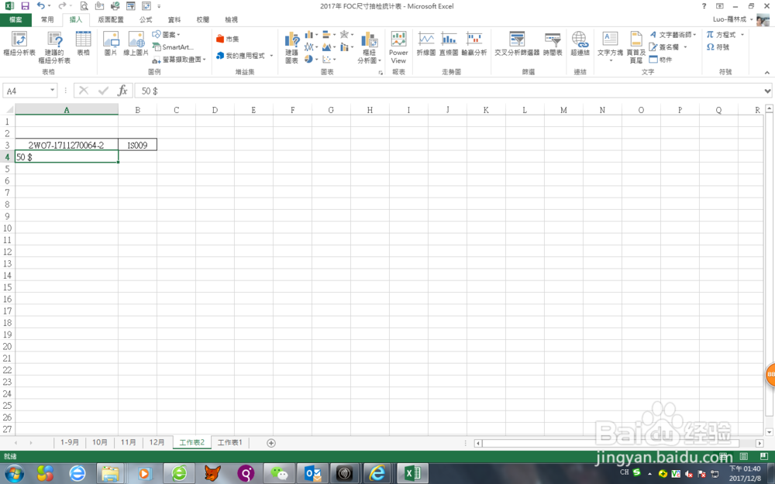Viewport: 775px width, 484px height.
Task: Select cell B3 containing IS009
Action: [137, 145]
